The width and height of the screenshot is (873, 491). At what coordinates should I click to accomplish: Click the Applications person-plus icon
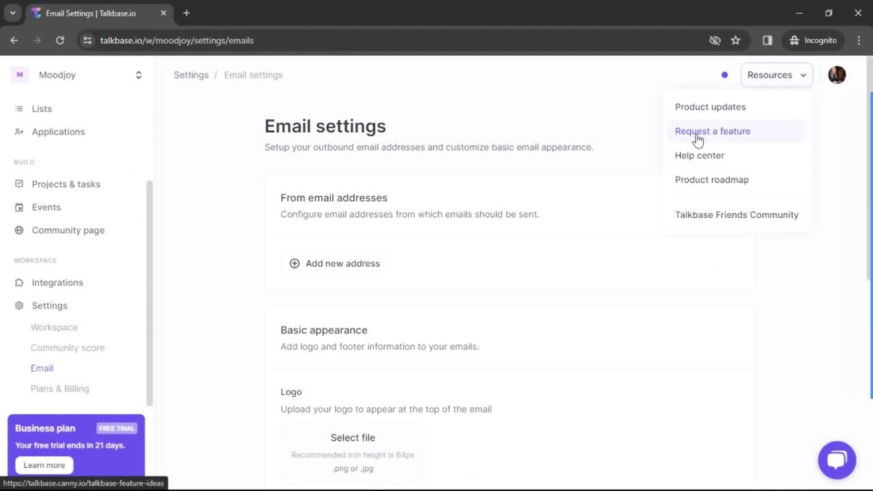(19, 132)
